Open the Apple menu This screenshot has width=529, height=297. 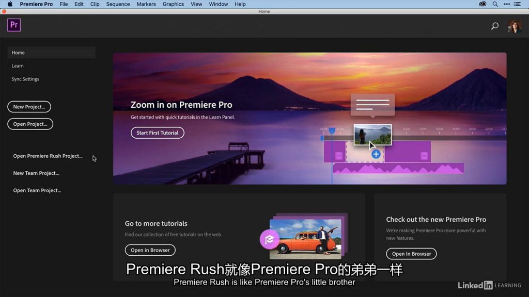10,4
